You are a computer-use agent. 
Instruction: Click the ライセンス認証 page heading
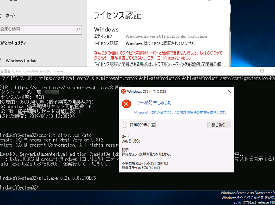(118, 15)
